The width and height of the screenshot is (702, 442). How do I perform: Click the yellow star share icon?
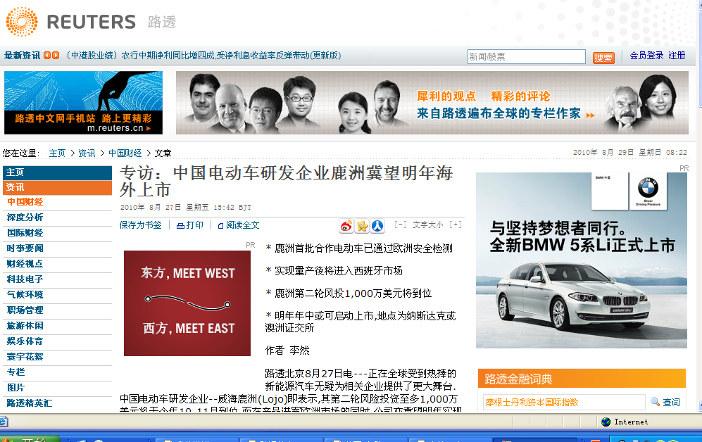point(362,226)
